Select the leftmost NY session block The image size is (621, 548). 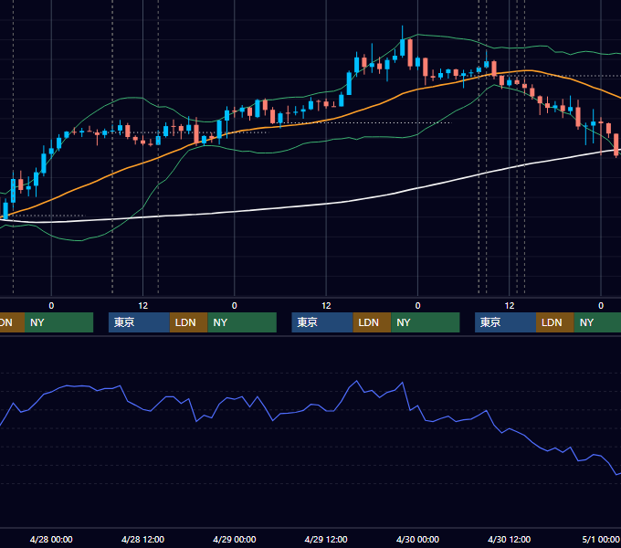[58, 322]
